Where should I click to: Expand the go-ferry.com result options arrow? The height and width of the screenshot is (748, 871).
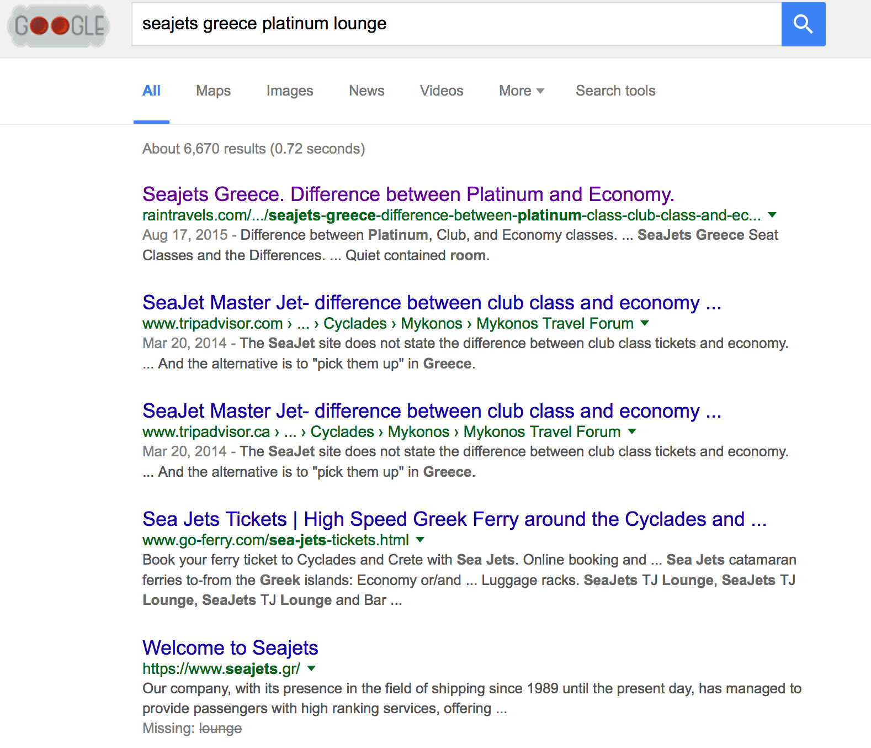[x=420, y=540]
